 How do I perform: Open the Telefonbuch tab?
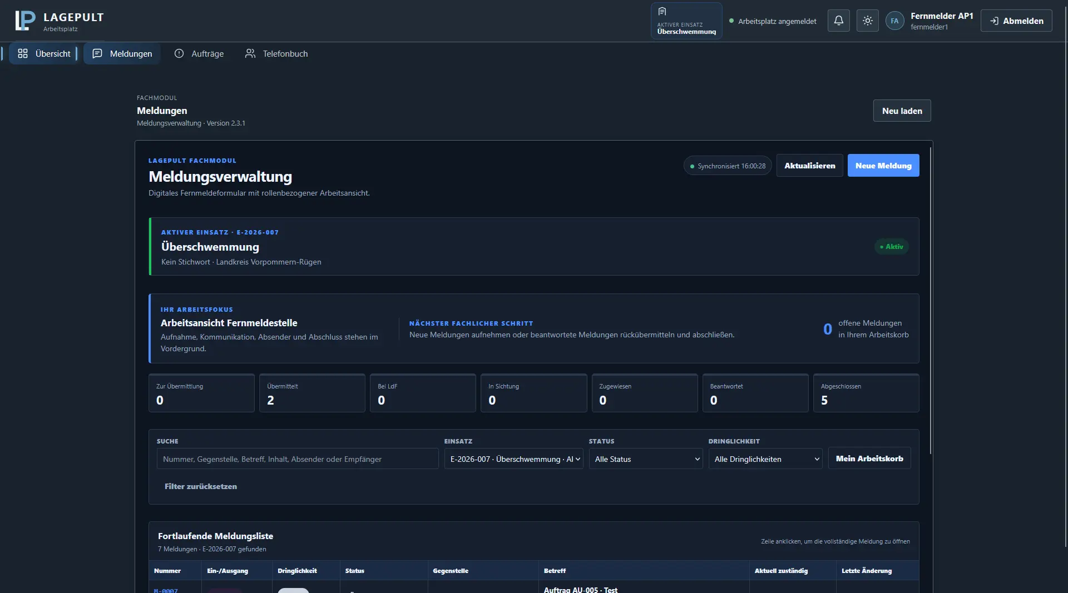(276, 53)
